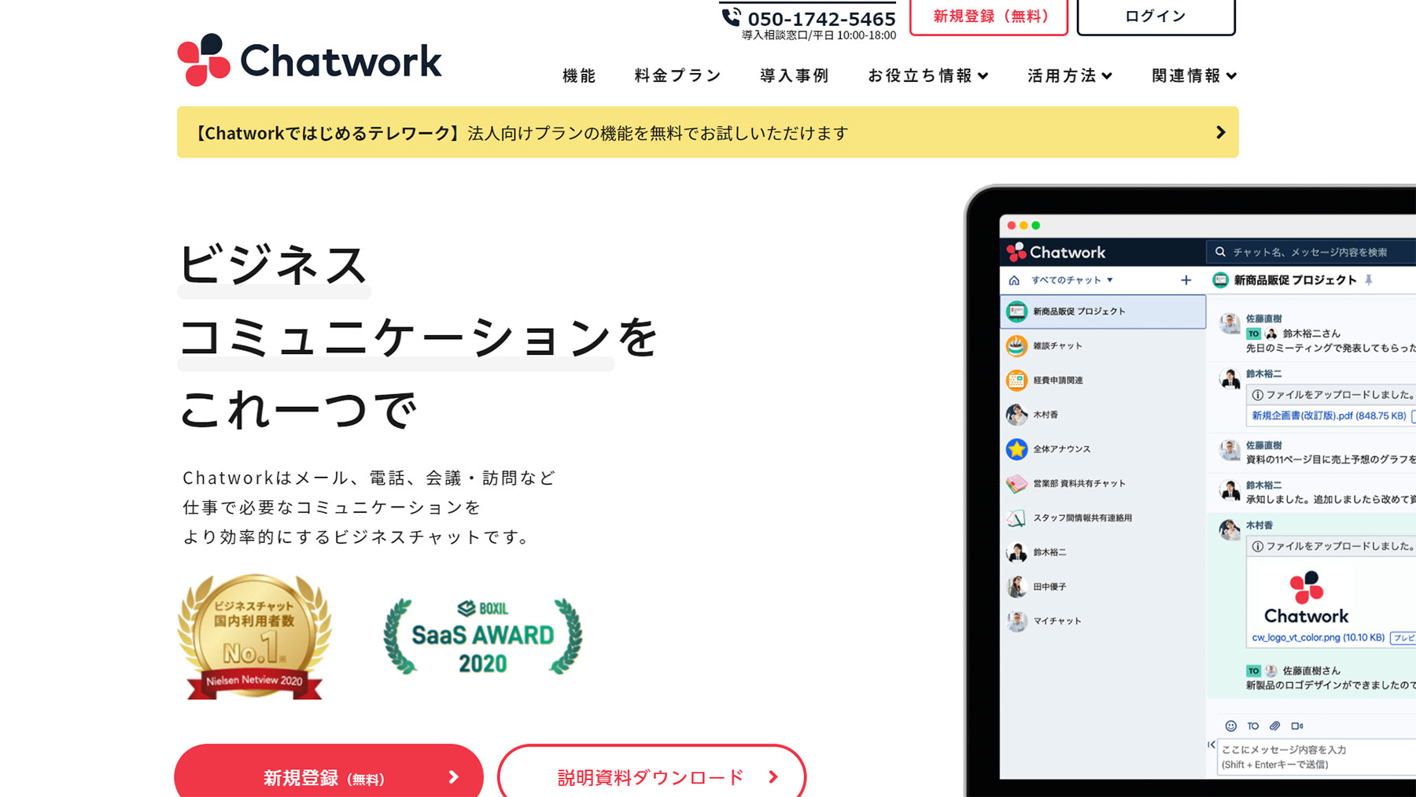This screenshot has height=797, width=1416.
Task: Open chat with 鈴木裕二 in list
Action: pyautogui.click(x=1103, y=552)
